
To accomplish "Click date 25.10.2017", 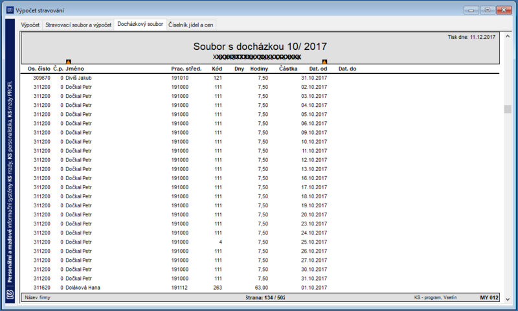I will click(314, 242).
